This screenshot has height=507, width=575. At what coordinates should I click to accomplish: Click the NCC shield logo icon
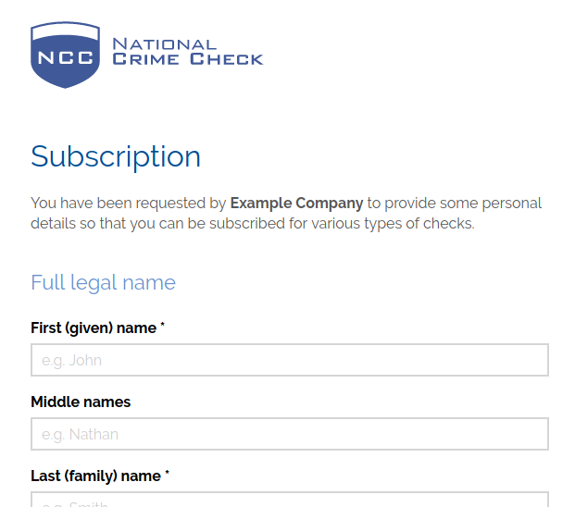65,55
